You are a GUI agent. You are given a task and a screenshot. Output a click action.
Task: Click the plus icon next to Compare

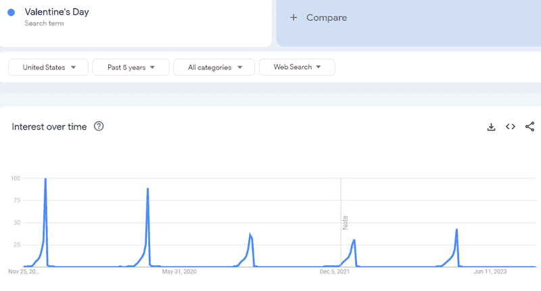(293, 18)
